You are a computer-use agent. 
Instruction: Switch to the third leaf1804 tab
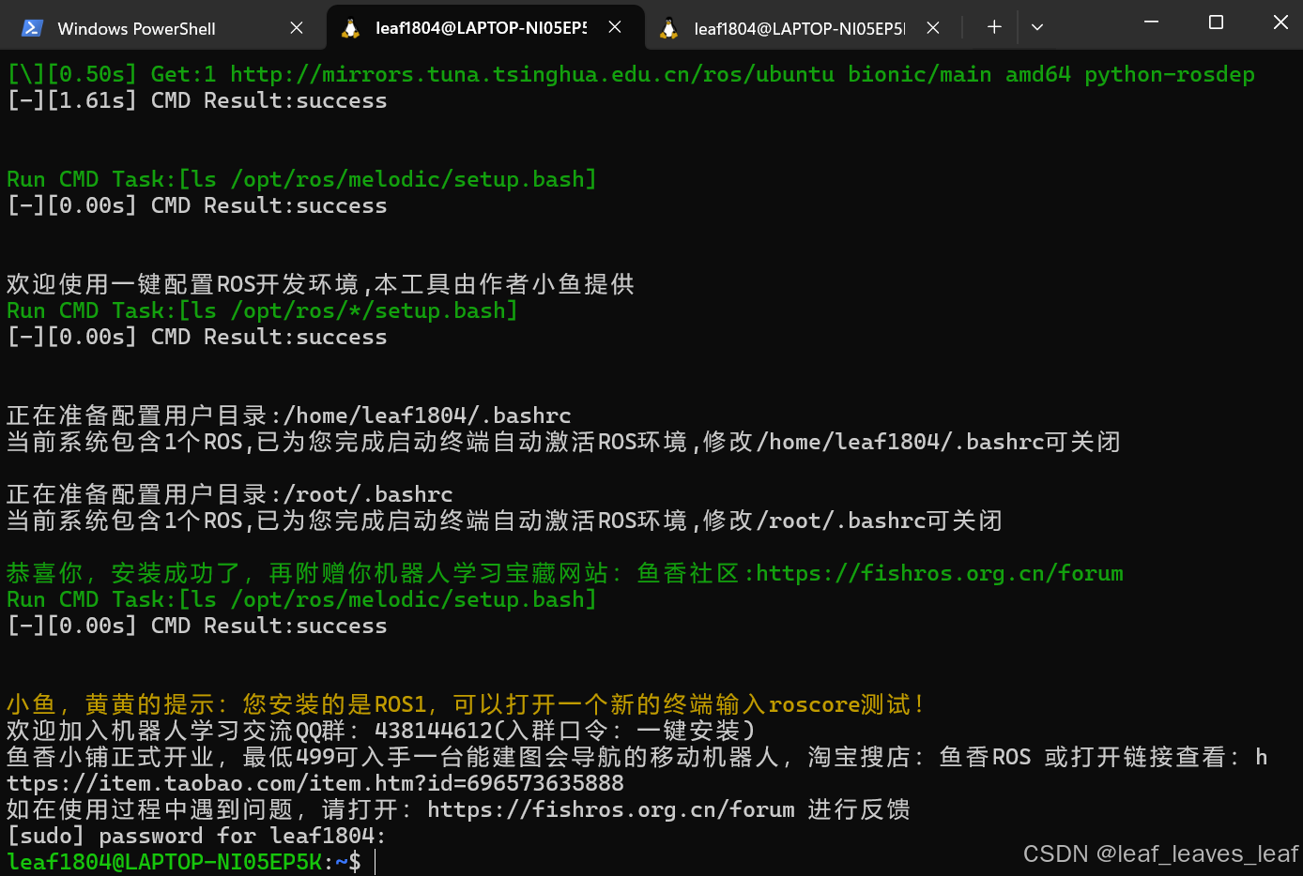coord(799,28)
